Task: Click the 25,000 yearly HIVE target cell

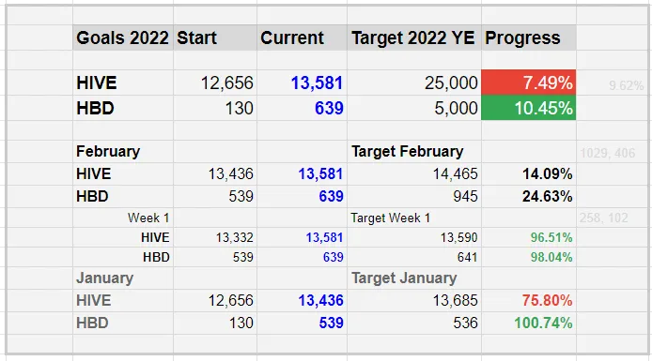Action: click(x=414, y=83)
